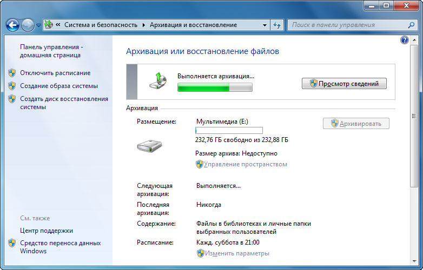
Task: Click shield icon beside 'Средство переноса данных'
Action: 11,243
